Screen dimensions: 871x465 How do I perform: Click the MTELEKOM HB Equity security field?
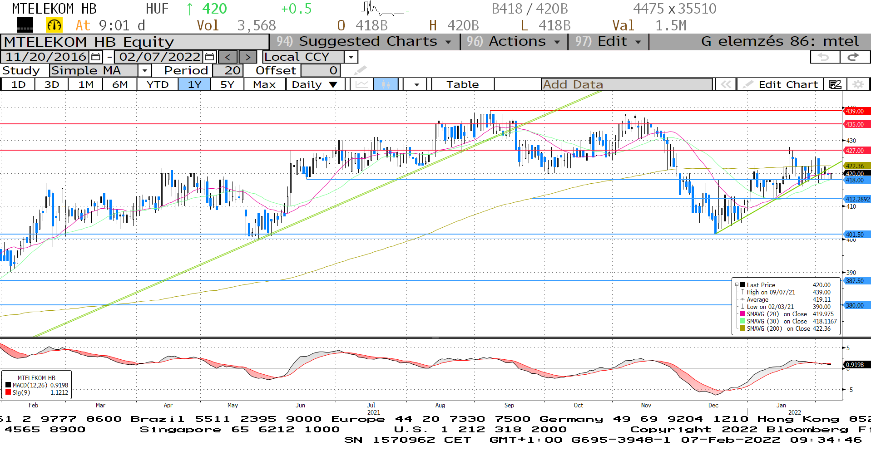(x=135, y=42)
